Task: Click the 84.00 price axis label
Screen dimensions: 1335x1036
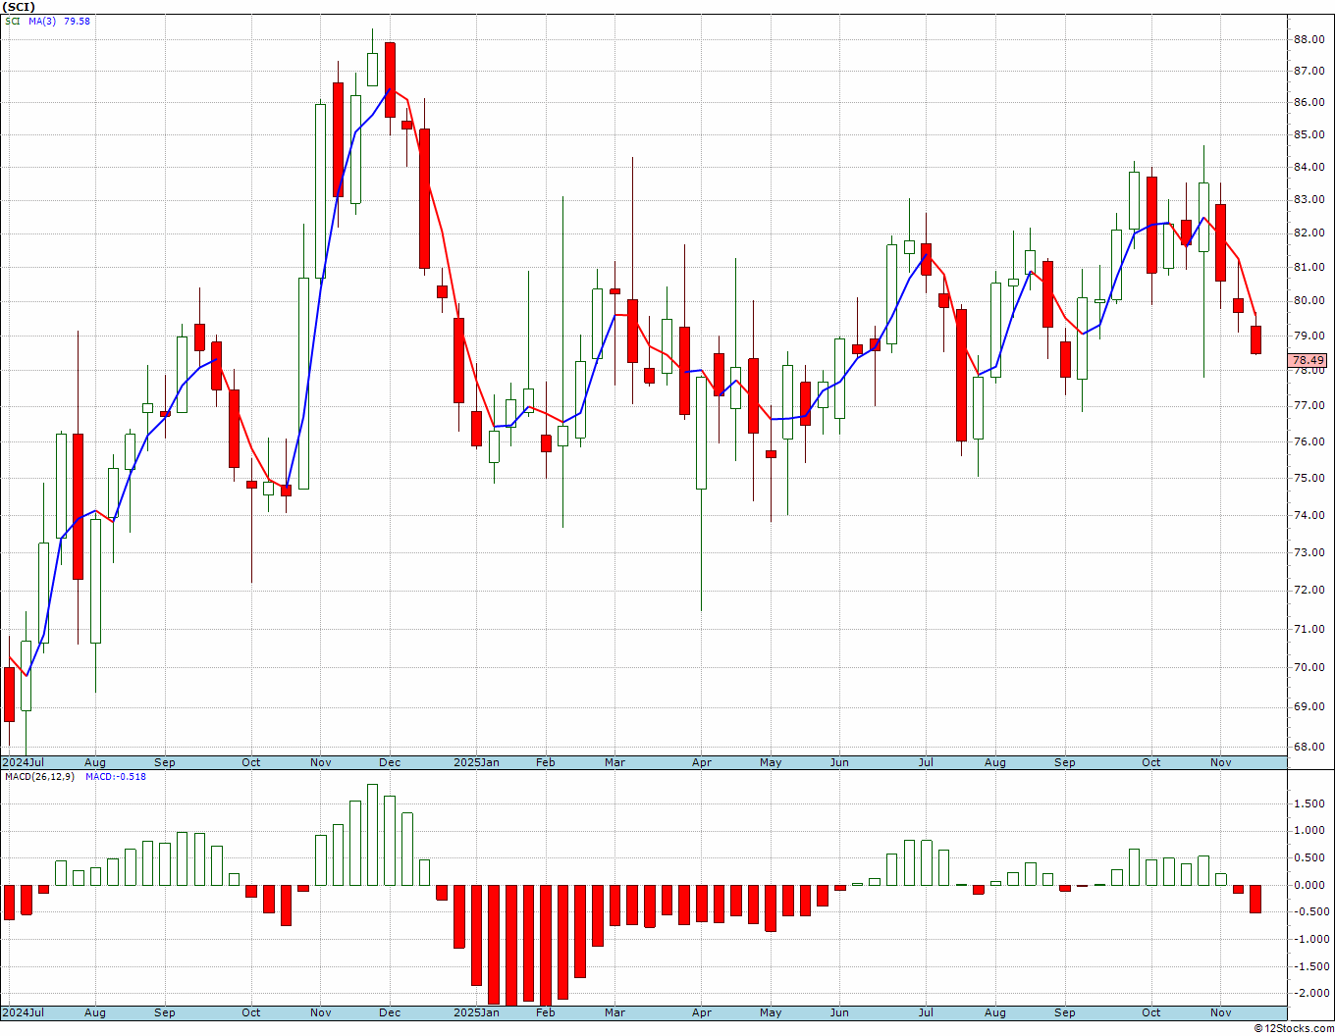Action: [x=1308, y=168]
